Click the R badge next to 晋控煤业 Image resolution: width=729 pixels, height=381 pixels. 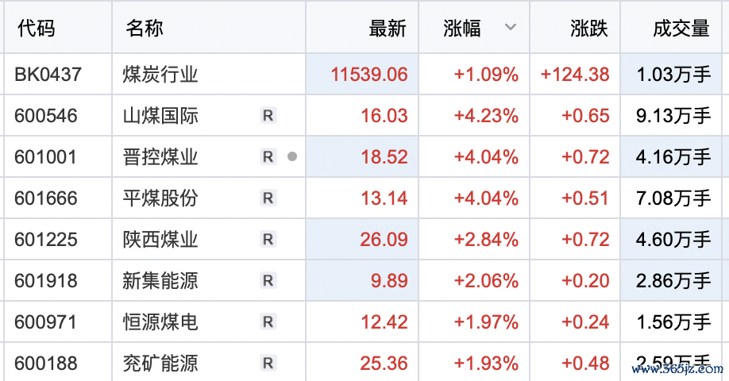coord(268,157)
